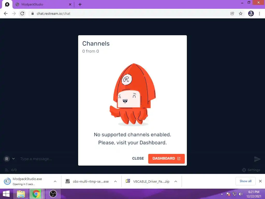
Task: Open the Windows Start menu
Action: 6,194
